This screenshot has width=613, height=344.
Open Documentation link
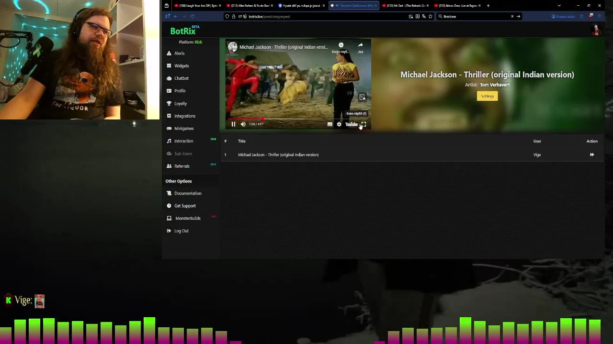point(188,193)
